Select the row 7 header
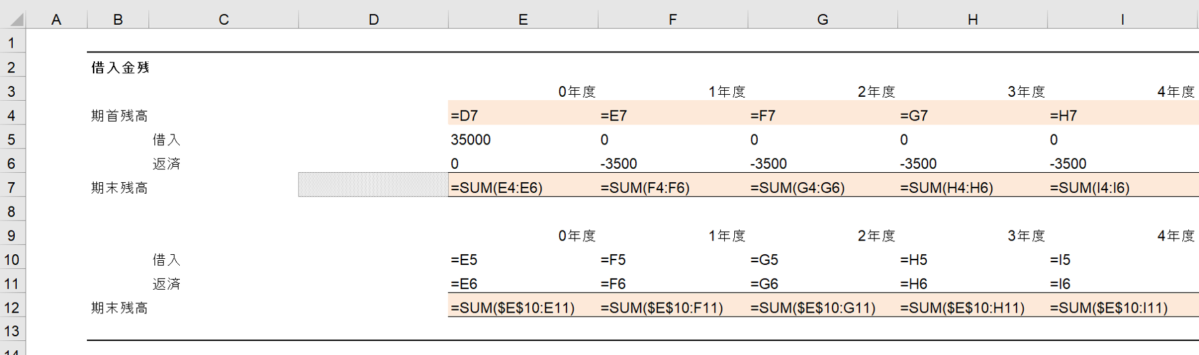 (11, 188)
